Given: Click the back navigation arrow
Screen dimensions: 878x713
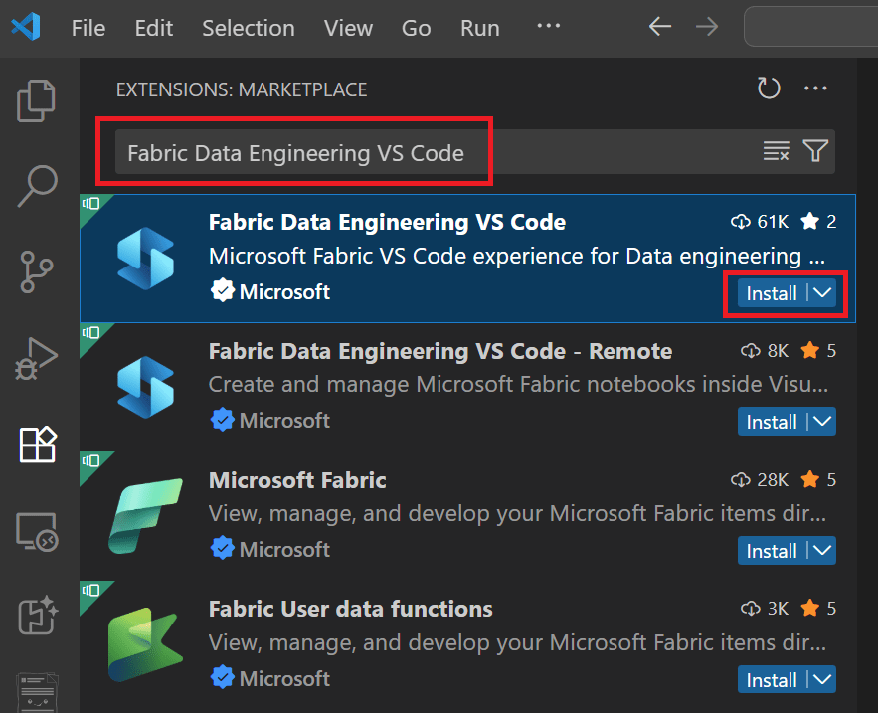Looking at the screenshot, I should click(659, 27).
